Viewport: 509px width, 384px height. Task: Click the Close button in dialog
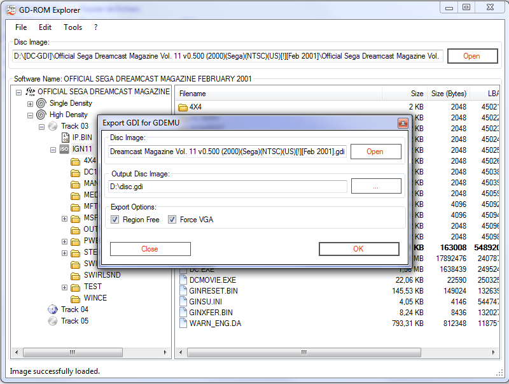tap(150, 249)
